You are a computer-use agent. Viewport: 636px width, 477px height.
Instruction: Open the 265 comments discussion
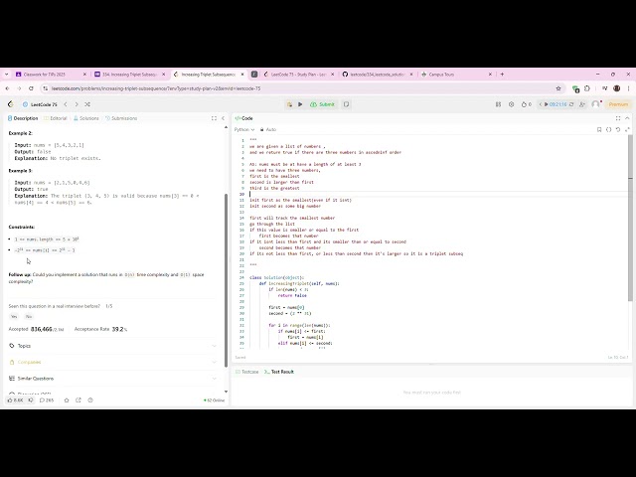[47, 399]
